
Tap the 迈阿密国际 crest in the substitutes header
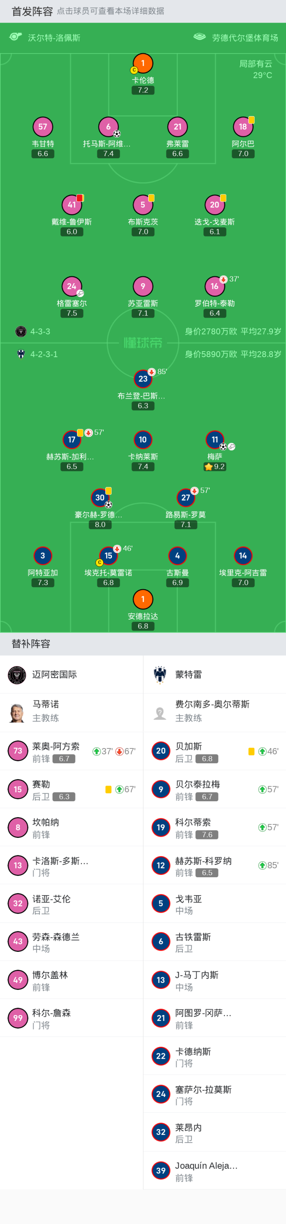click(x=17, y=674)
